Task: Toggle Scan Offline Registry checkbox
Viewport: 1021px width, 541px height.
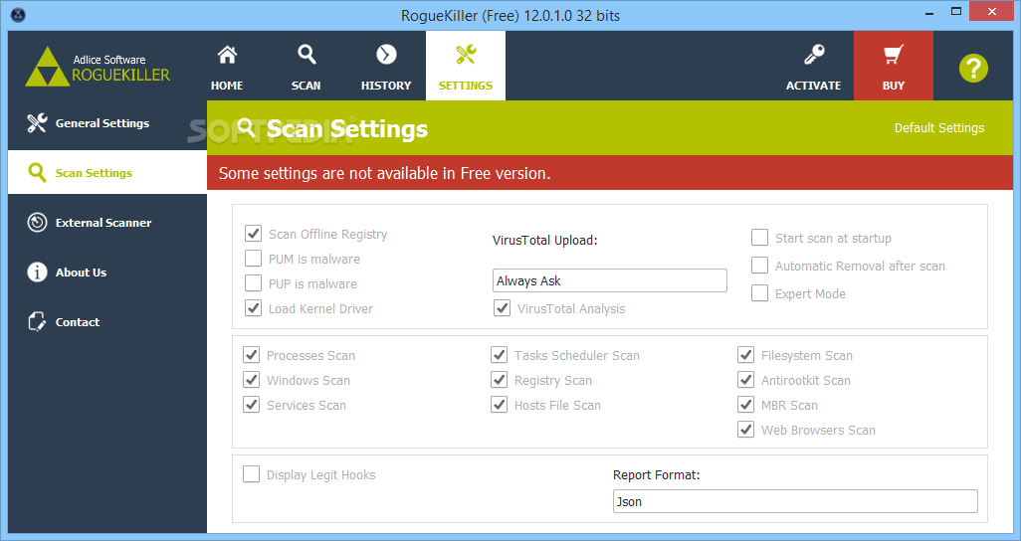Action: point(254,234)
